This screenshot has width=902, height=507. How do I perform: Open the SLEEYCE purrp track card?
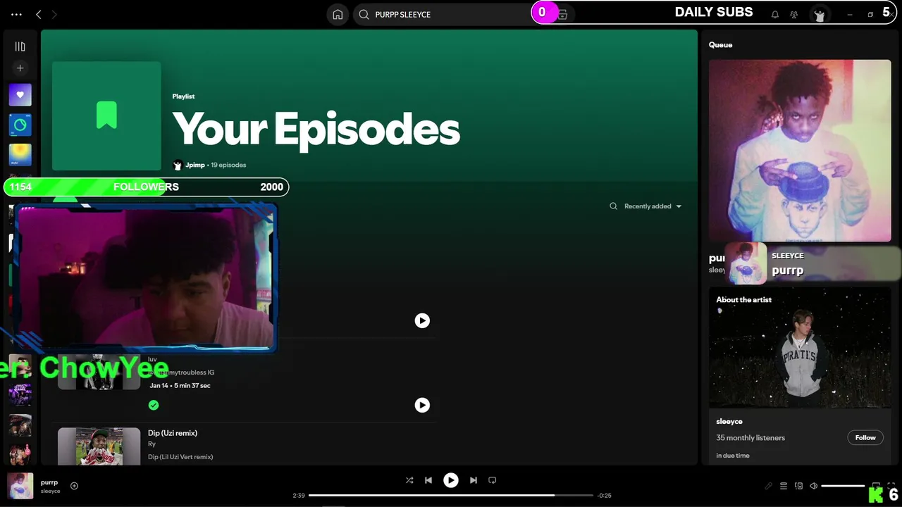pyautogui.click(x=813, y=263)
